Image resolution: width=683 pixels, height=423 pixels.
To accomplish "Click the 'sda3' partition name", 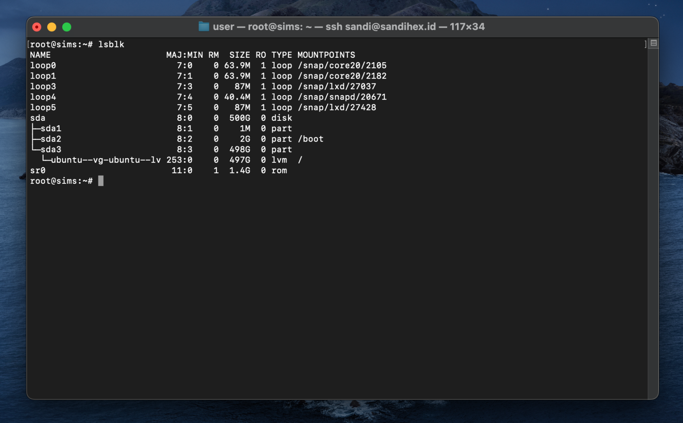I will click(x=51, y=150).
